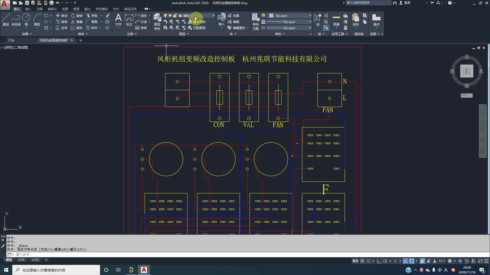Toggle off the bulb icon for layer 辅助

165,16
